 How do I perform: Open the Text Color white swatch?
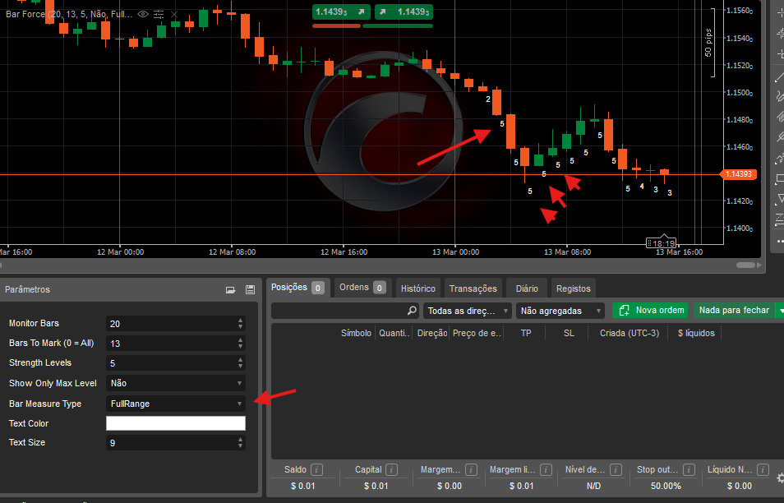point(176,423)
